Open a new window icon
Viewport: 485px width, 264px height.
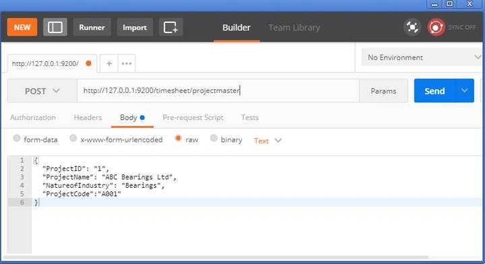pos(170,27)
